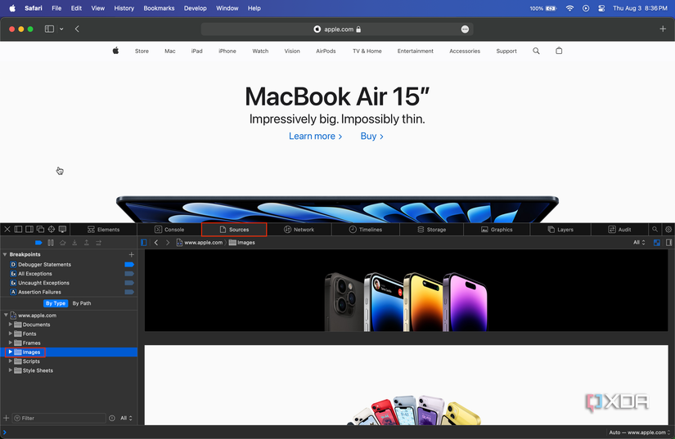Start element selection with the crosshair icon

click(52, 229)
